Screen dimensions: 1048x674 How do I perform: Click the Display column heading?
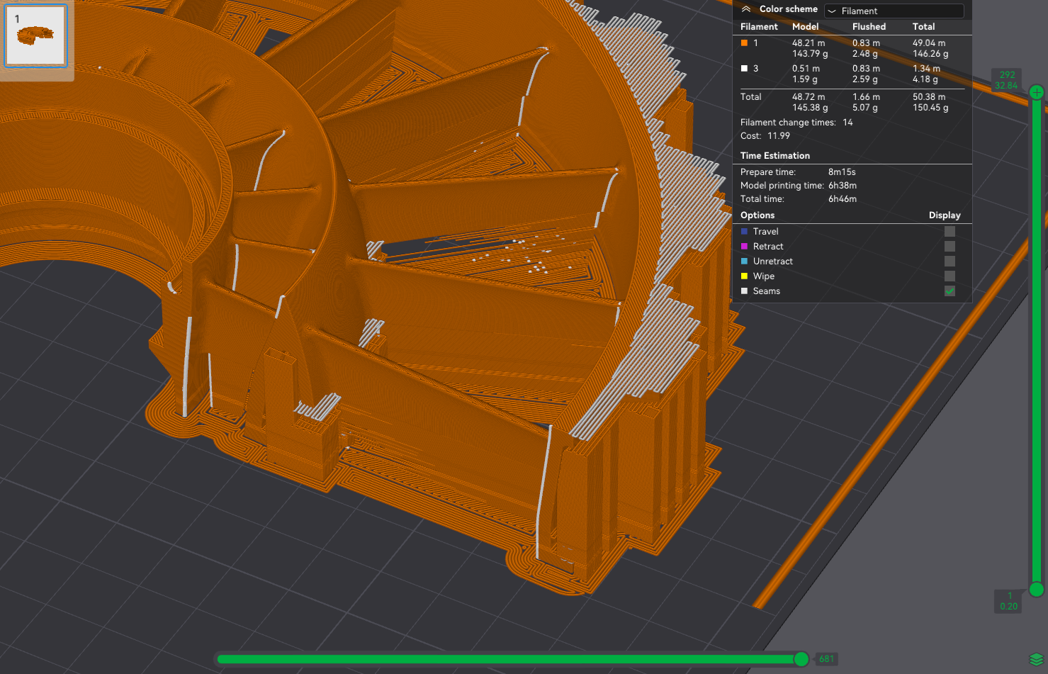[x=945, y=215]
